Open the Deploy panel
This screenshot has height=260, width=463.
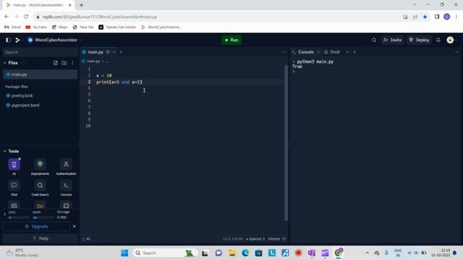(x=419, y=40)
